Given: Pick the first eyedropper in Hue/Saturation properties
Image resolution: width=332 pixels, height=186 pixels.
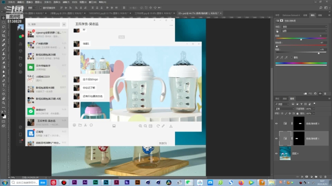Looking at the screenshot, I should (x=277, y=57).
